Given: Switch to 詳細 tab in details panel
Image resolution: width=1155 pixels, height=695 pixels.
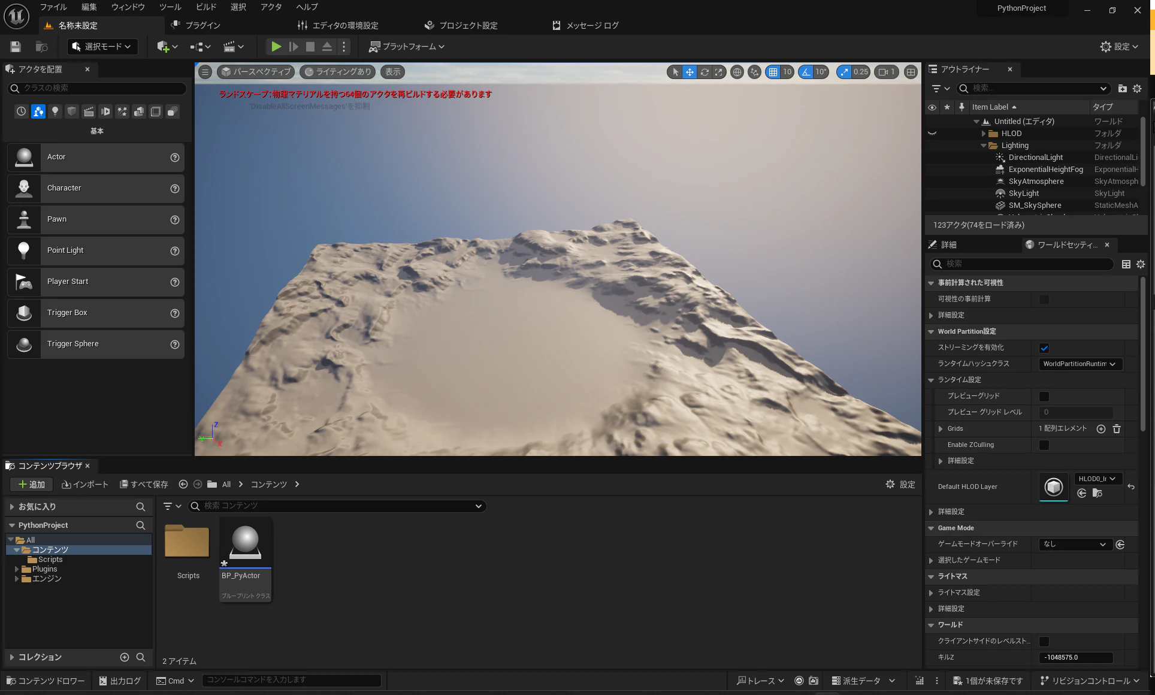Looking at the screenshot, I should click(x=948, y=244).
